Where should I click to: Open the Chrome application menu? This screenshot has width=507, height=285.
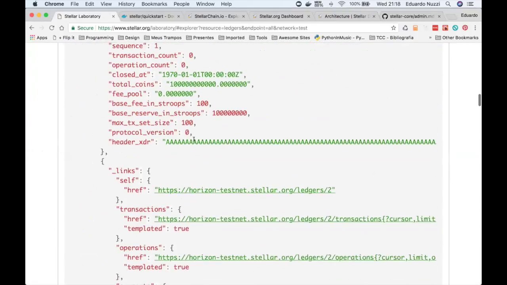(x=54, y=4)
